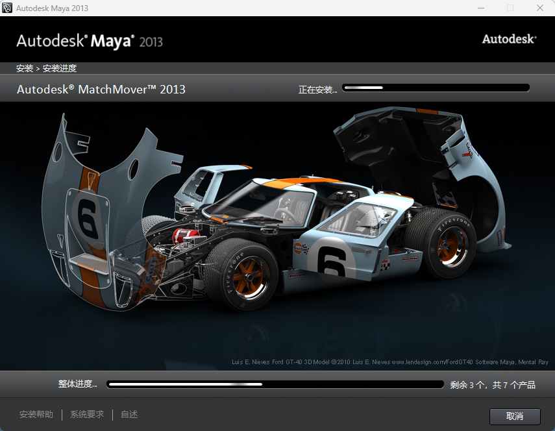Viewport: 555px width, 431px height.
Task: Open the 自述 readme link
Action: (x=128, y=414)
